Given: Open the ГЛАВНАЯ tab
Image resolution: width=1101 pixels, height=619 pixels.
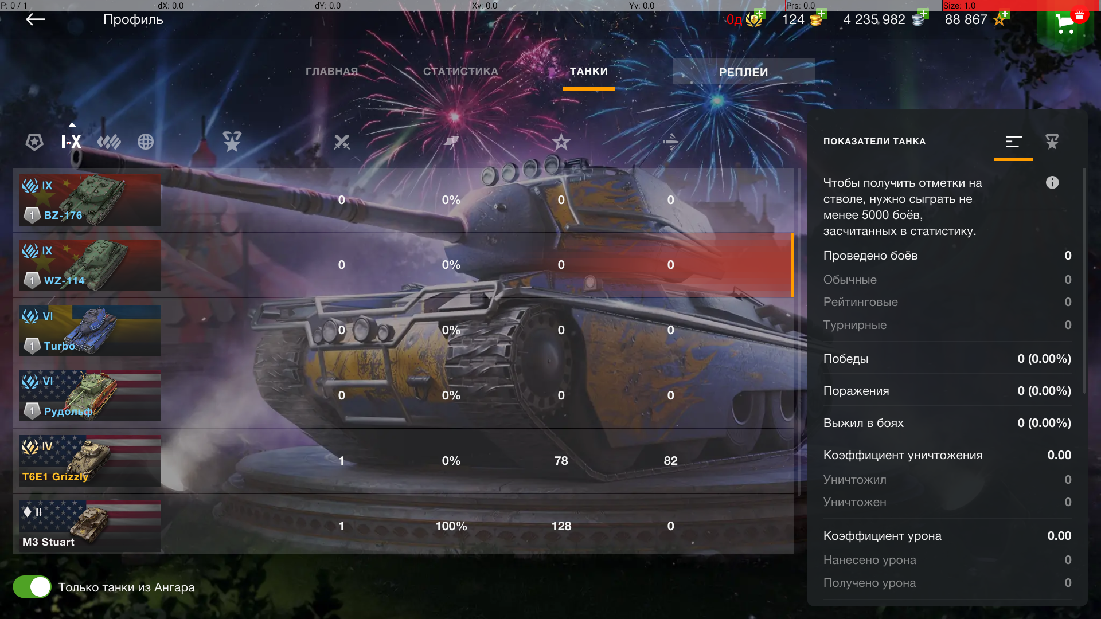Looking at the screenshot, I should click(331, 72).
